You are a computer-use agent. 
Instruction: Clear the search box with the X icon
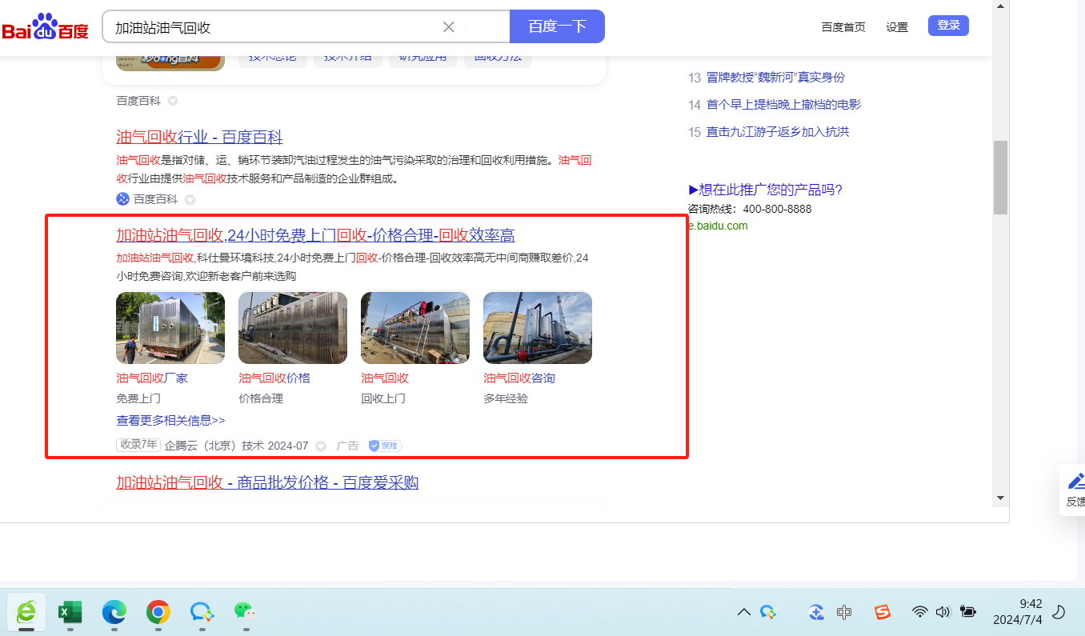[449, 27]
